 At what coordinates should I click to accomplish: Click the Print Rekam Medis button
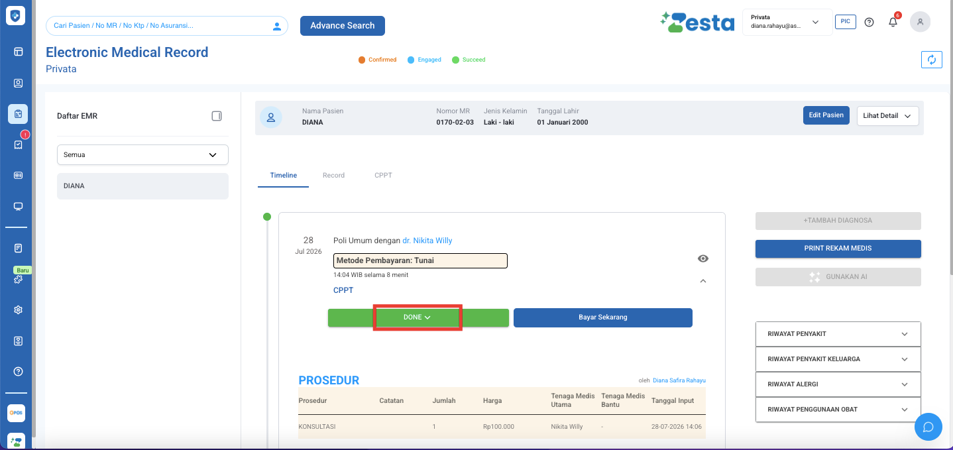tap(838, 249)
